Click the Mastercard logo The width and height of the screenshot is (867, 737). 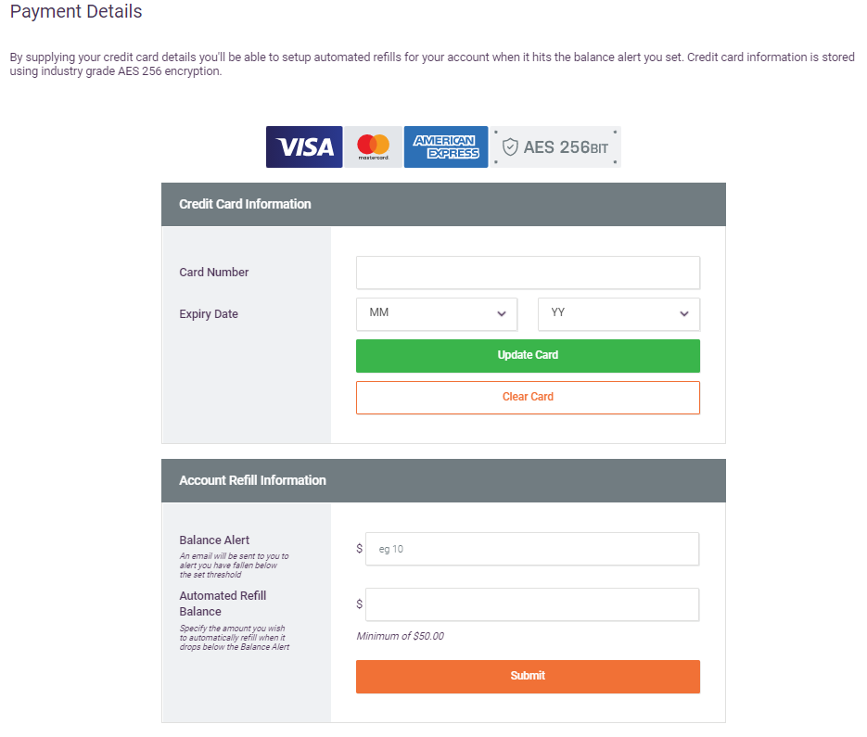pyautogui.click(x=373, y=146)
